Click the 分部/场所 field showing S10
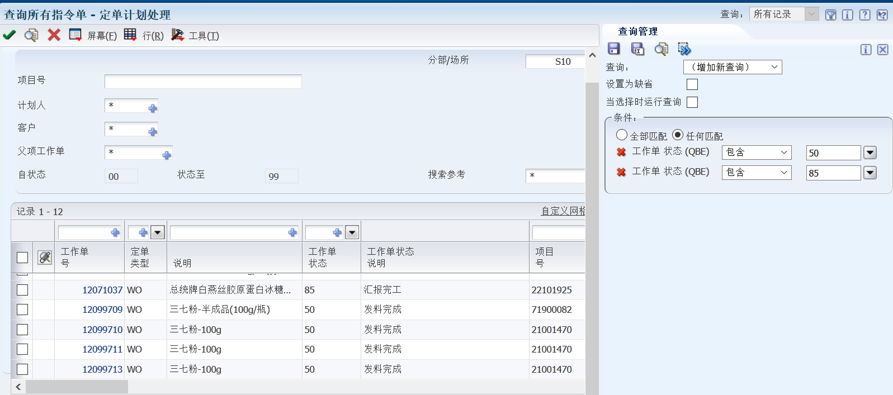Viewport: 893px width, 395px height. (555, 61)
